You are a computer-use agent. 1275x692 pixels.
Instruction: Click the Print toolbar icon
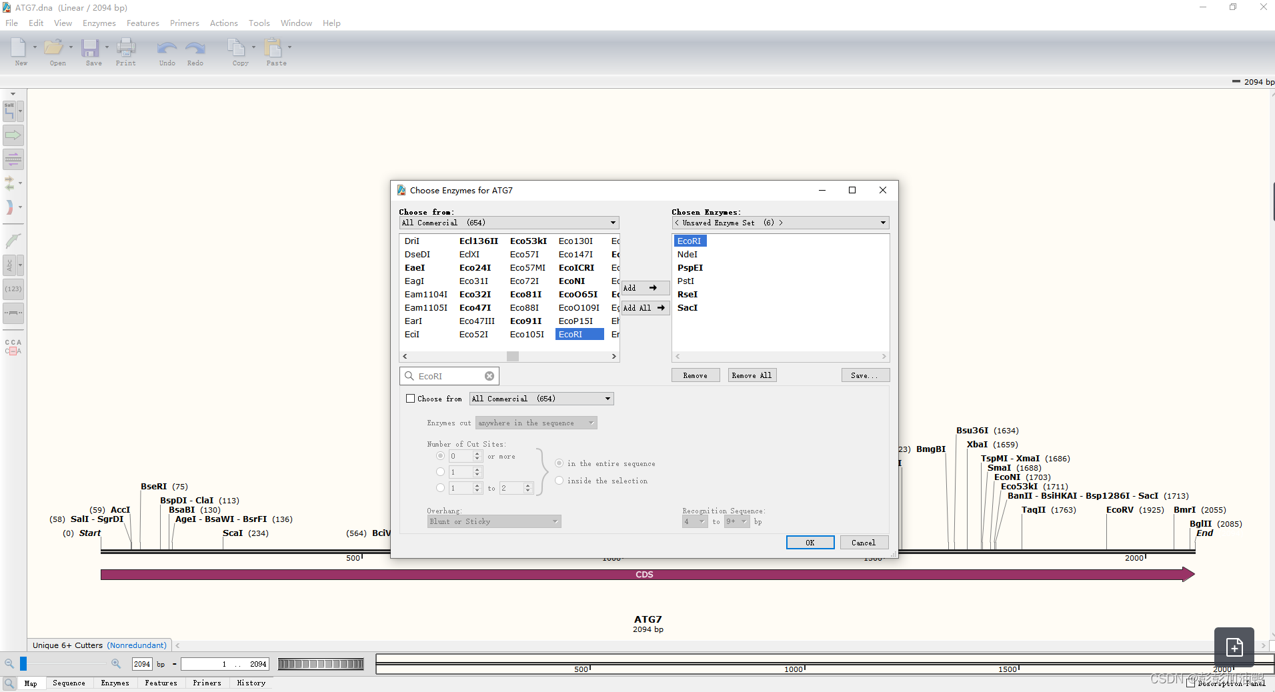[125, 47]
